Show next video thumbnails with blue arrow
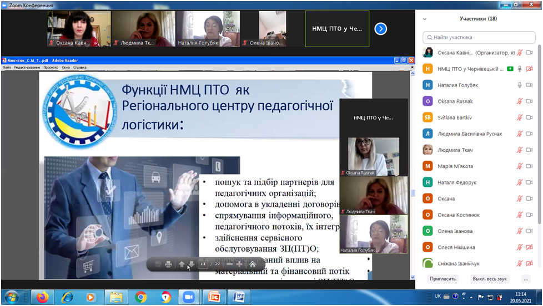This screenshot has width=543, height=306. coord(380,29)
